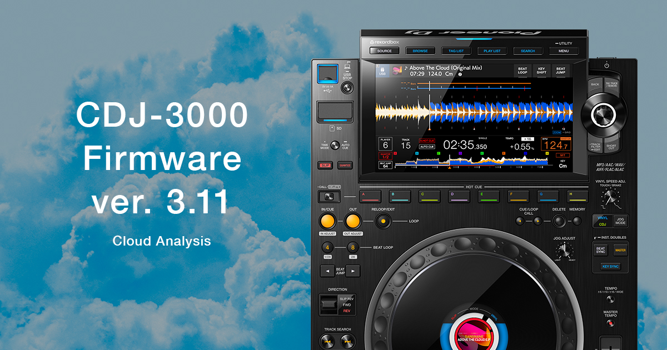667x350 pixels.
Task: Trigger hot cue F pad
Action: [x=518, y=196]
